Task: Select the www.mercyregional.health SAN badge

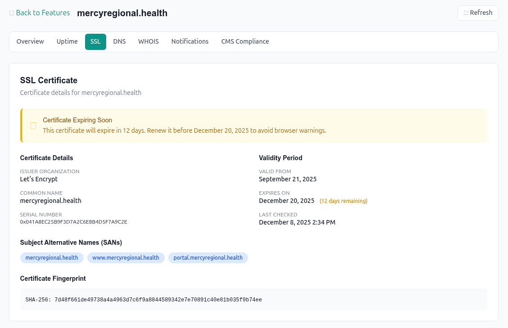Action: [126, 257]
